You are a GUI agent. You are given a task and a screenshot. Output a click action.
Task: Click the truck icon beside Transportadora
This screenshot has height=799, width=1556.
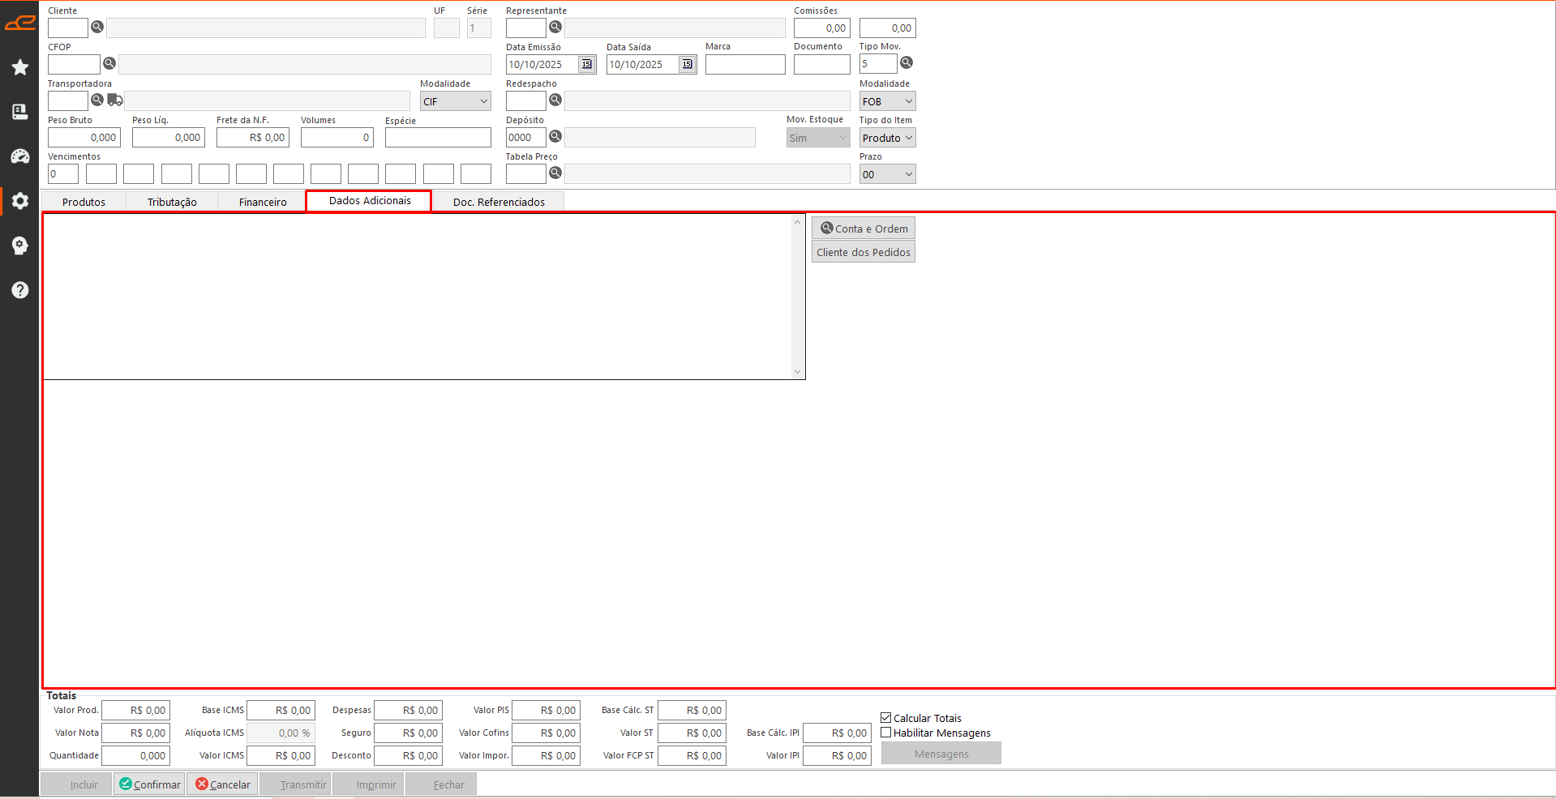tap(115, 100)
